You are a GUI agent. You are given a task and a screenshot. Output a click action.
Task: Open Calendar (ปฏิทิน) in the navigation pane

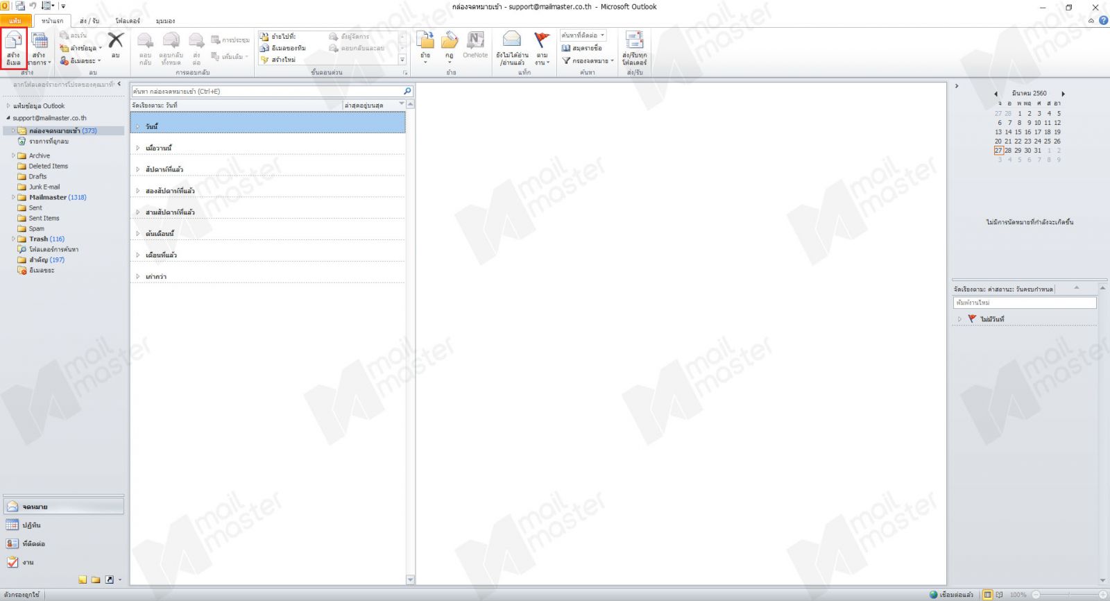[x=63, y=525]
